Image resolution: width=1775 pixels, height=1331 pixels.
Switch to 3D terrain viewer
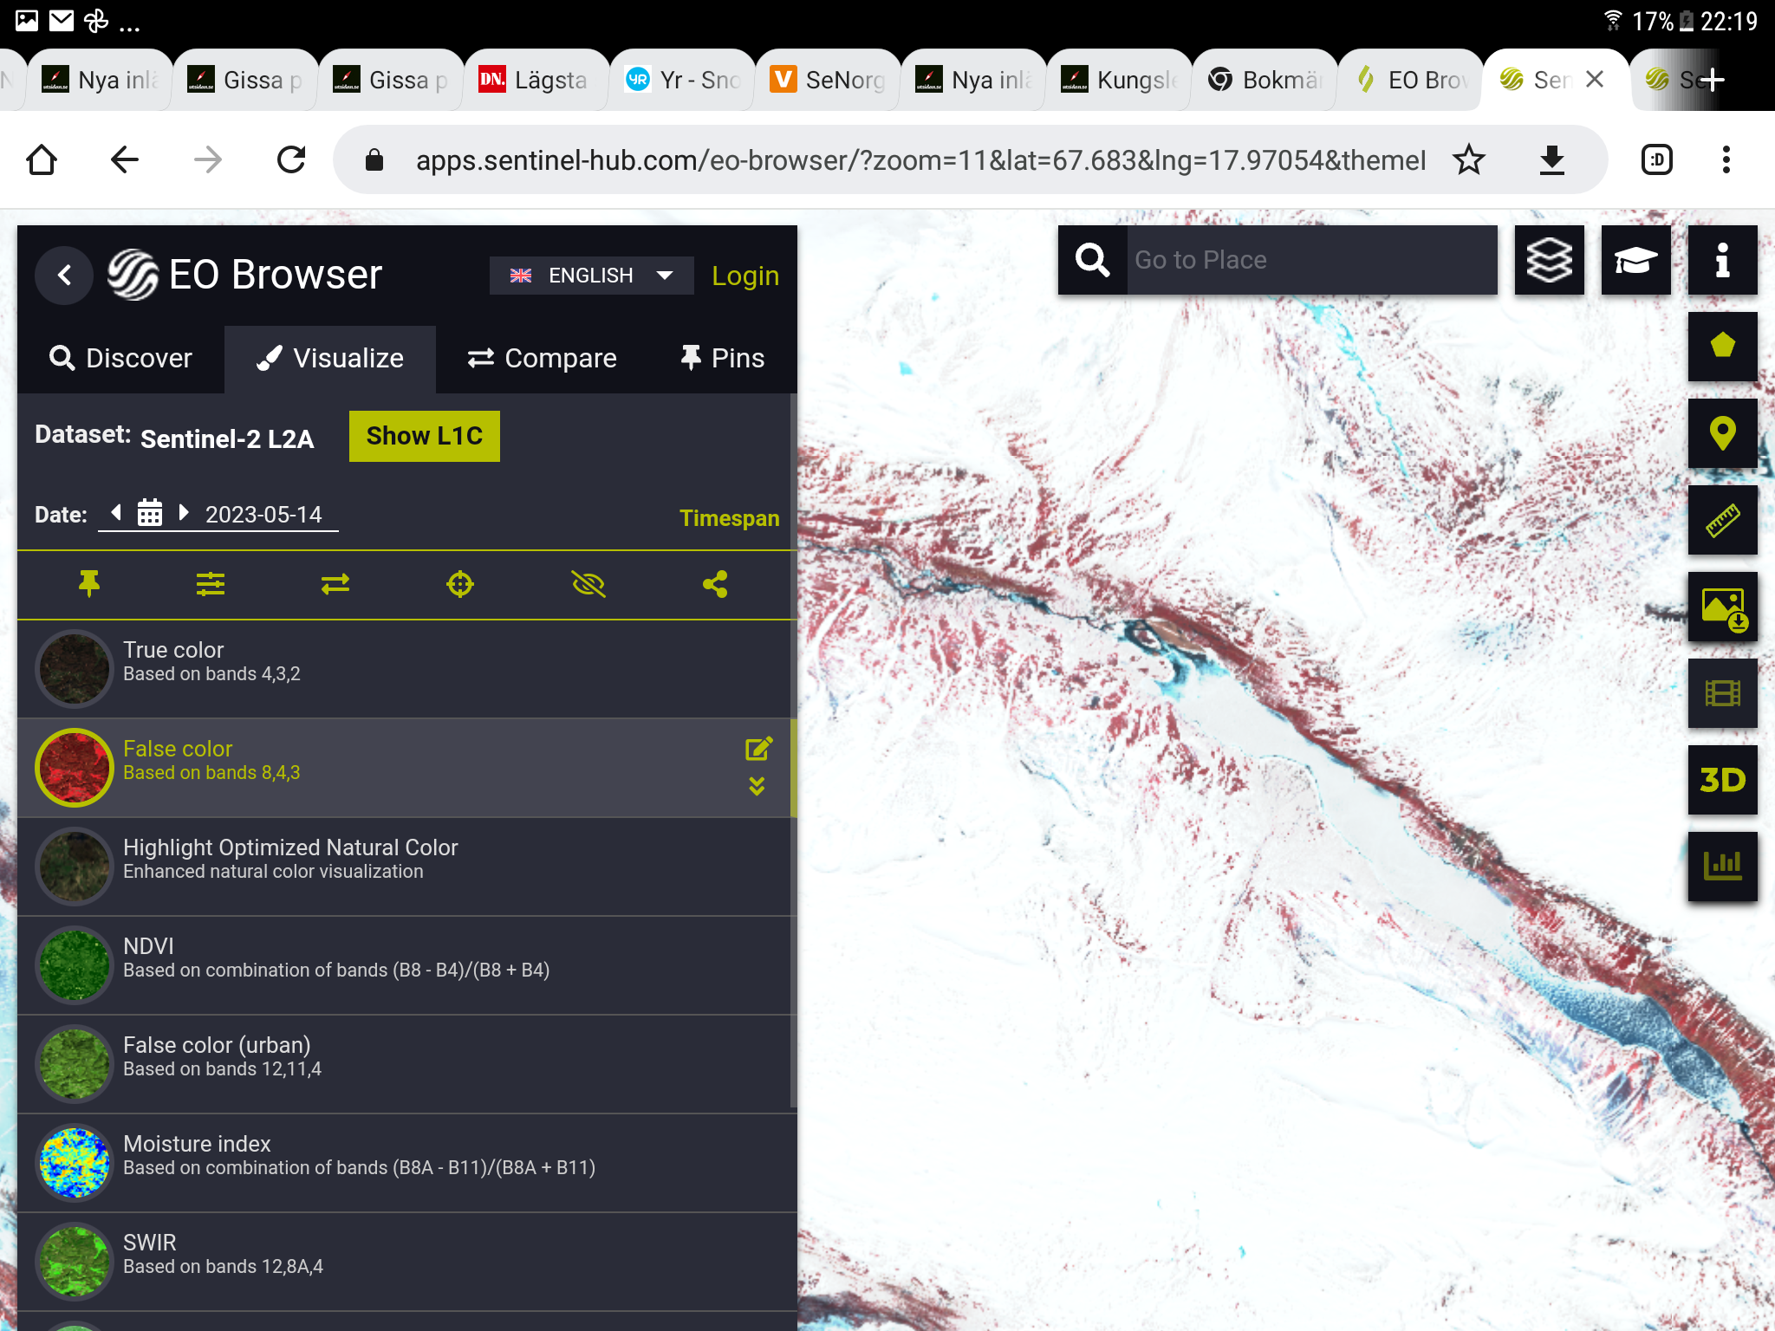point(1722,780)
